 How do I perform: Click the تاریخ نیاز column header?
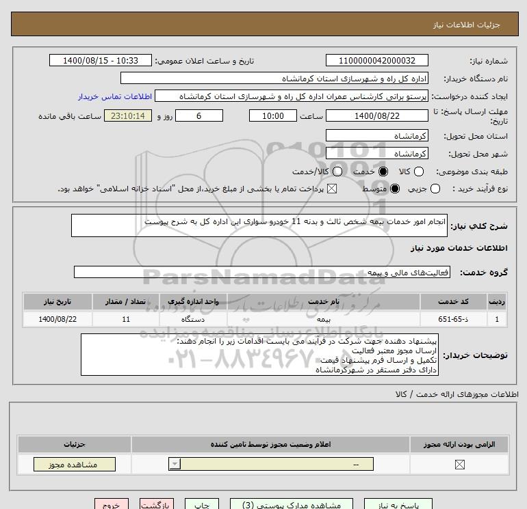57,301
